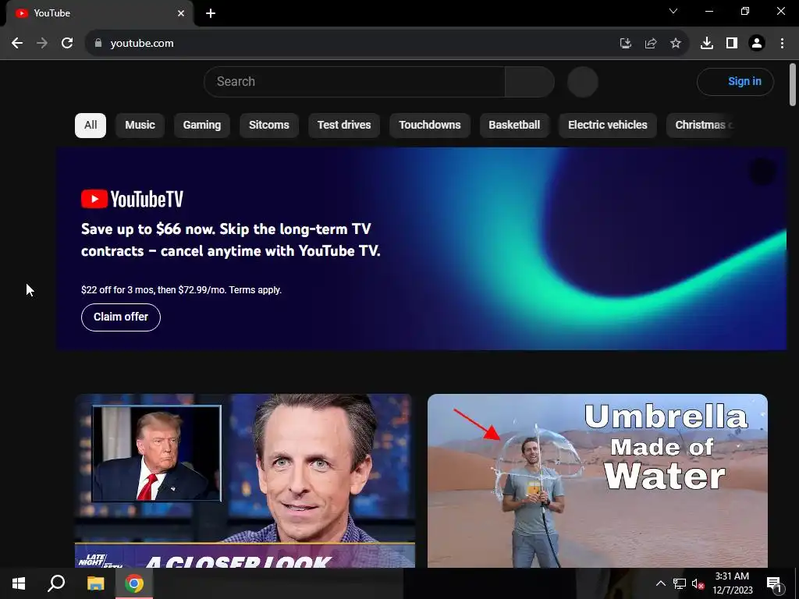Select the Test drives filter chip

[x=344, y=126]
